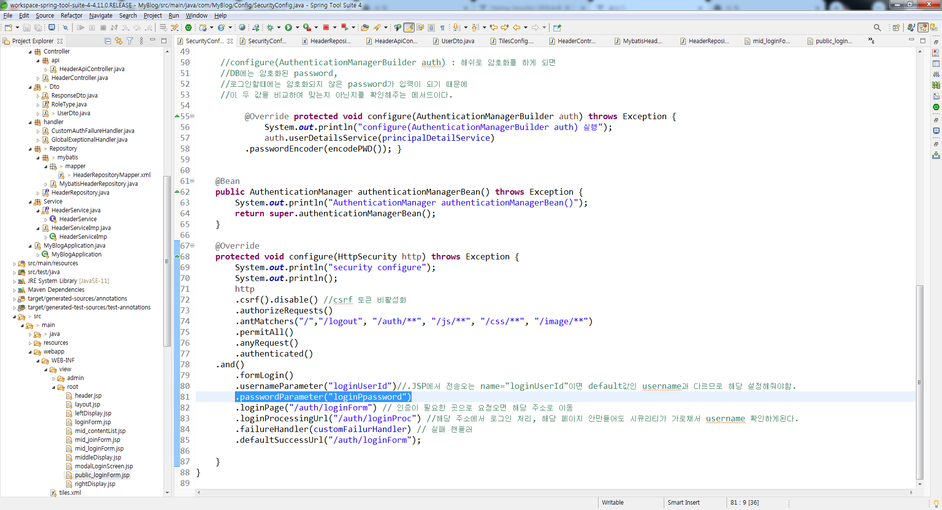Show hidden editor tabs overflow list
The height and width of the screenshot is (510, 942).
tap(871, 41)
